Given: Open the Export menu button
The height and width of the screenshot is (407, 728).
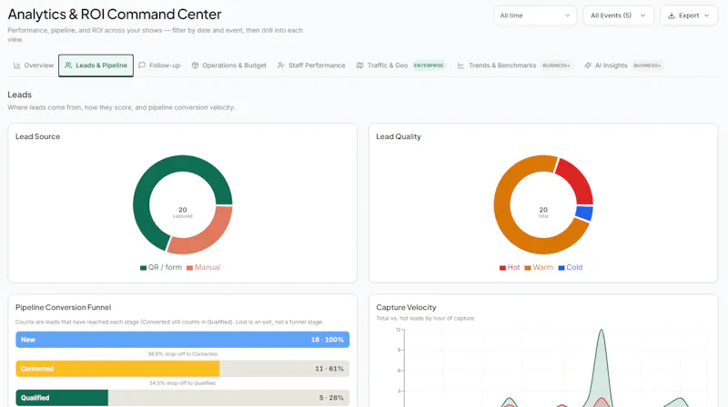Looking at the screenshot, I should (689, 15).
